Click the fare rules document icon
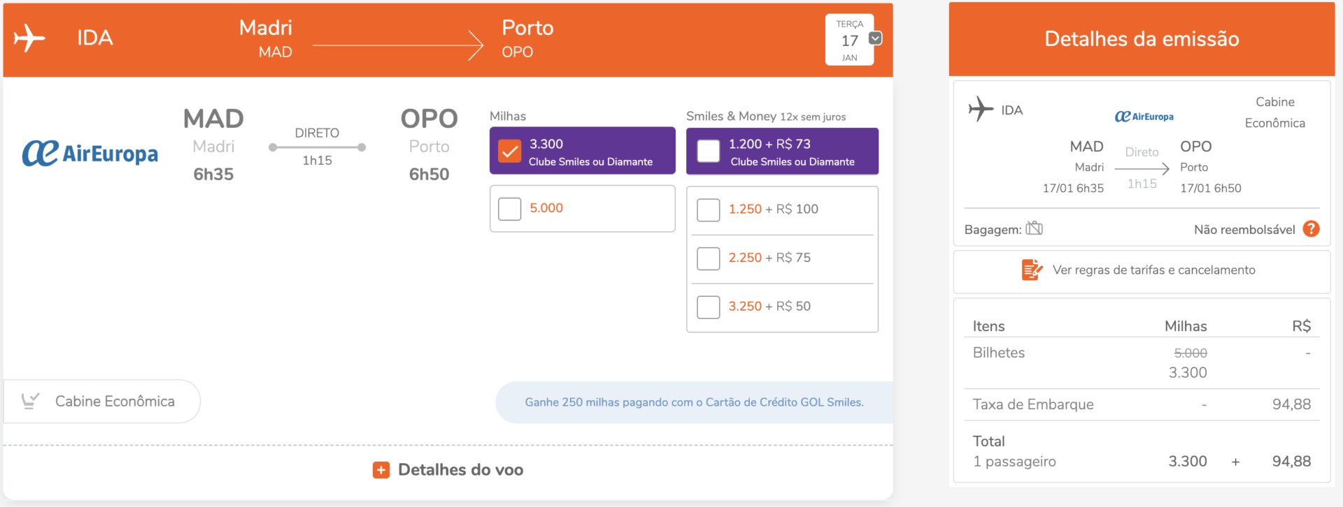This screenshot has width=1343, height=507. 1032,270
